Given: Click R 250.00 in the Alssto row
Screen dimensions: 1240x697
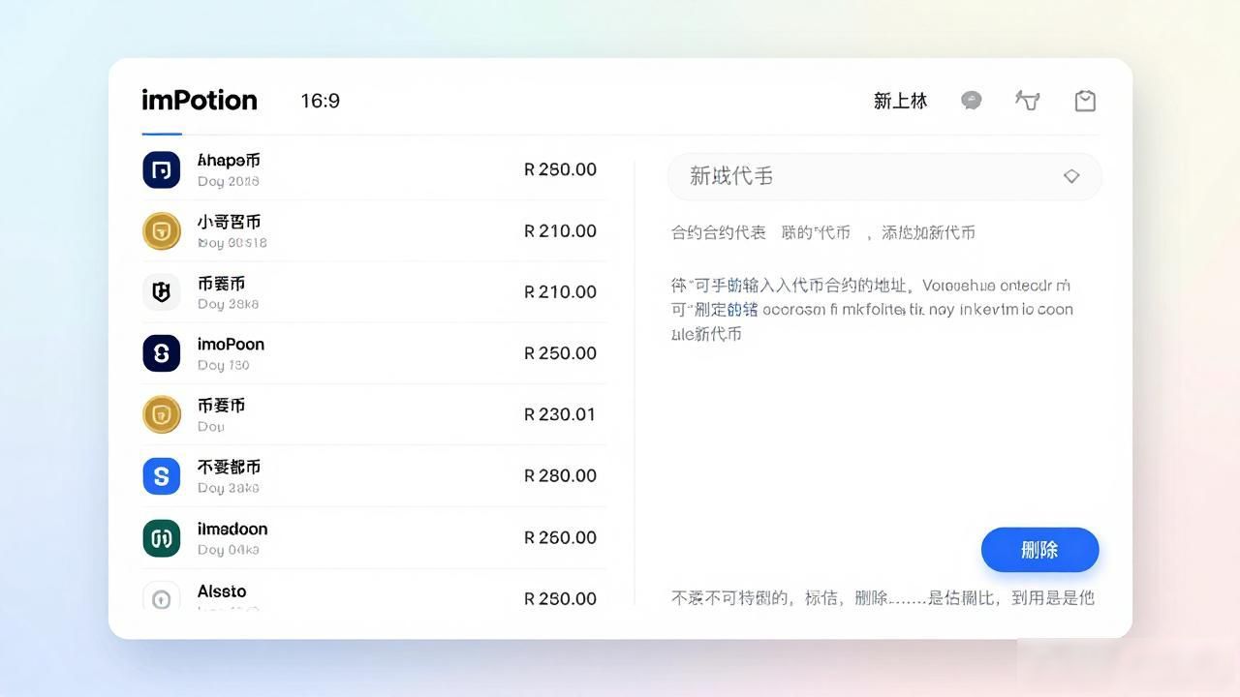Looking at the screenshot, I should [560, 598].
